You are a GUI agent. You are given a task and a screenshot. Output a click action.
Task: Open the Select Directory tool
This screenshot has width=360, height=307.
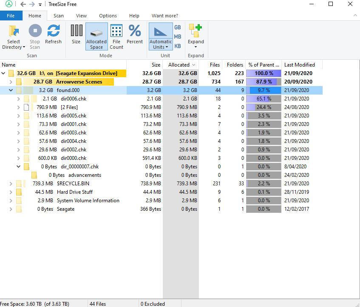point(13,37)
